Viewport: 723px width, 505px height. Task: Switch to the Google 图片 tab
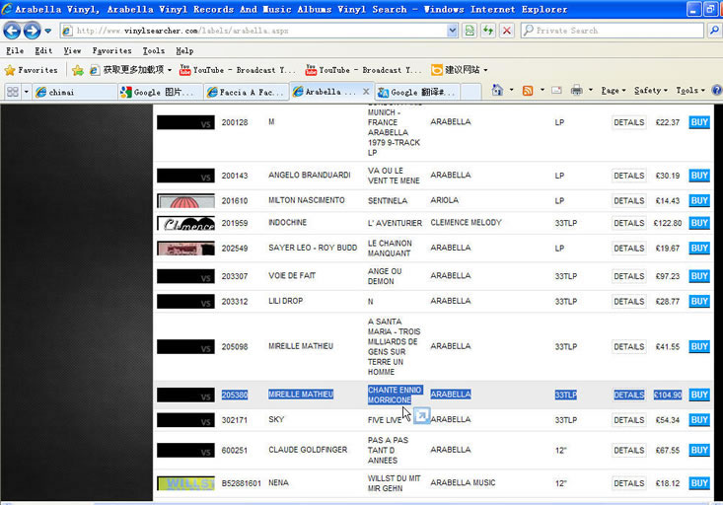[161, 93]
